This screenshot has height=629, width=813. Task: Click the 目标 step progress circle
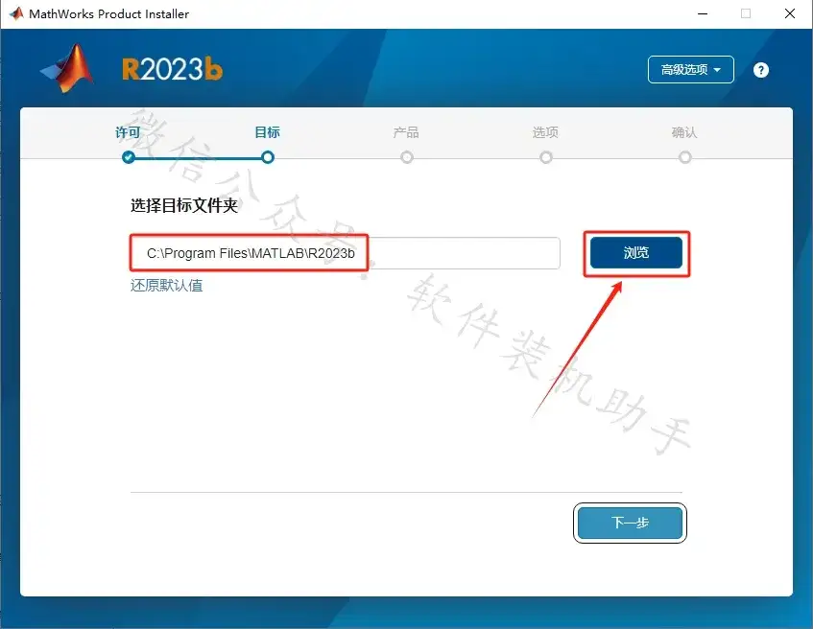pyautogui.click(x=268, y=157)
